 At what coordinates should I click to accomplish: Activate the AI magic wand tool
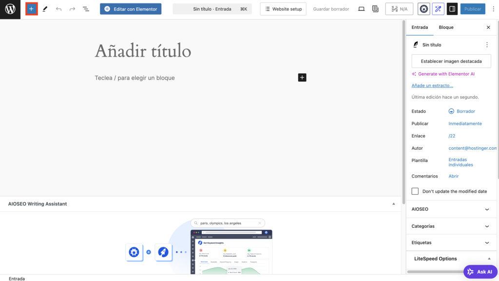(437, 8)
